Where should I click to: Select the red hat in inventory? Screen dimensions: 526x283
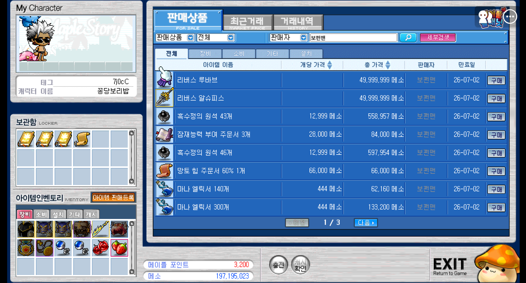pos(119,229)
